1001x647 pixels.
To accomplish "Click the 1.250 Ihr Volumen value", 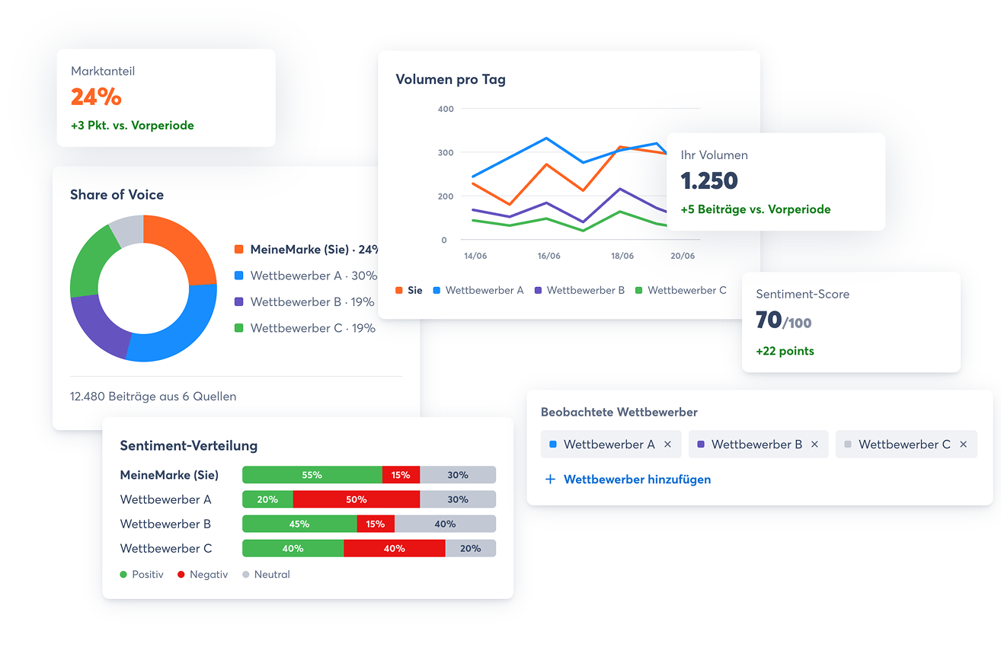I will tap(709, 180).
